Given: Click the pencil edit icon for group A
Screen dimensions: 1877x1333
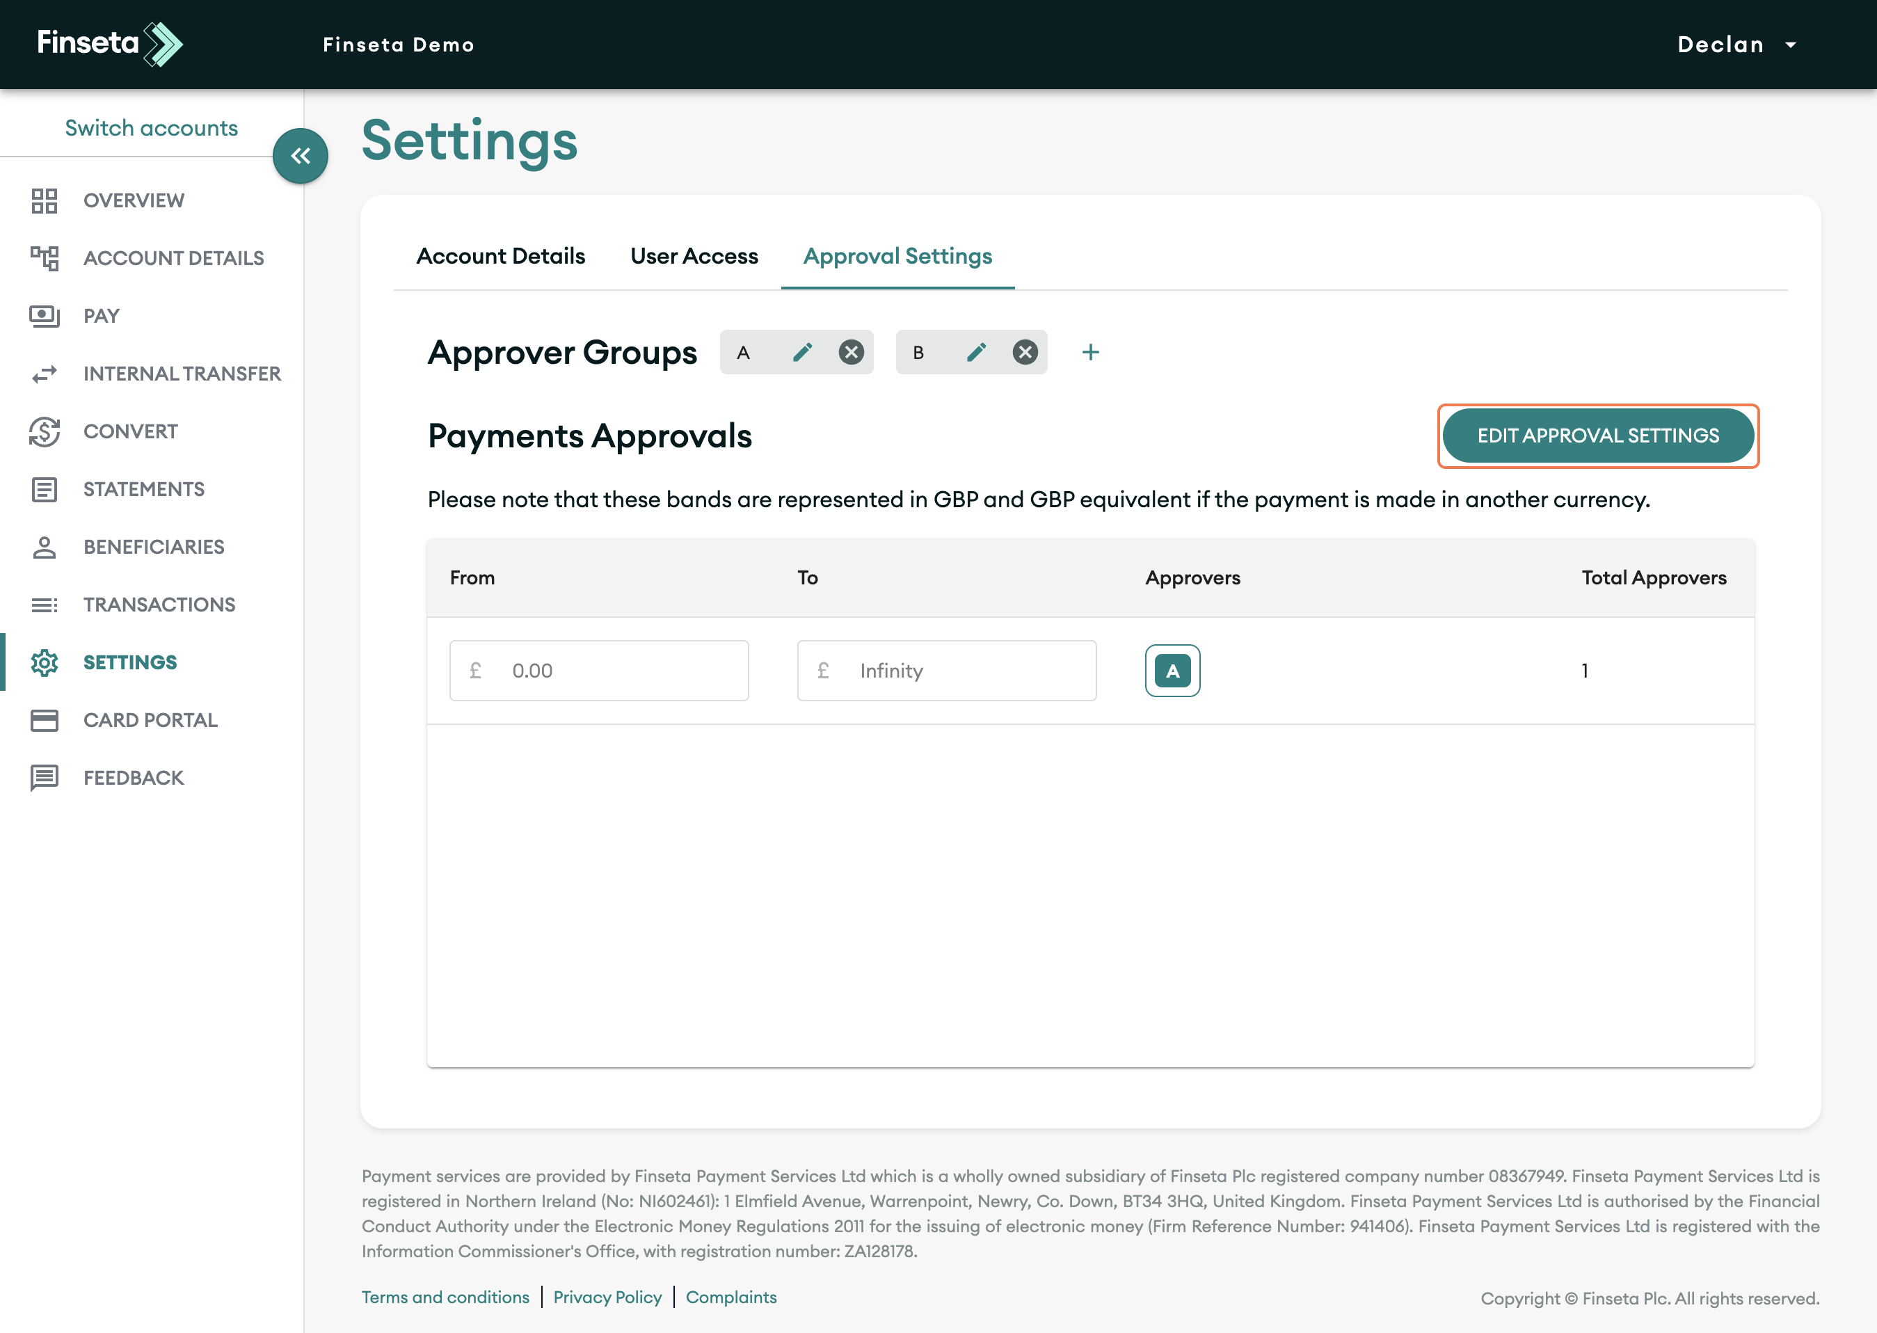Looking at the screenshot, I should 802,352.
